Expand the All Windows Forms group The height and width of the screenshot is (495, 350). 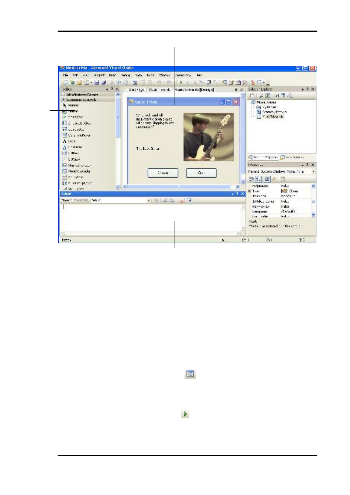tap(63, 95)
